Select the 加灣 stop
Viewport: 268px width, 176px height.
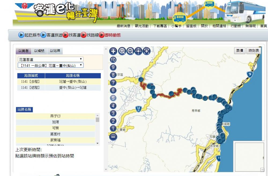point(55,122)
